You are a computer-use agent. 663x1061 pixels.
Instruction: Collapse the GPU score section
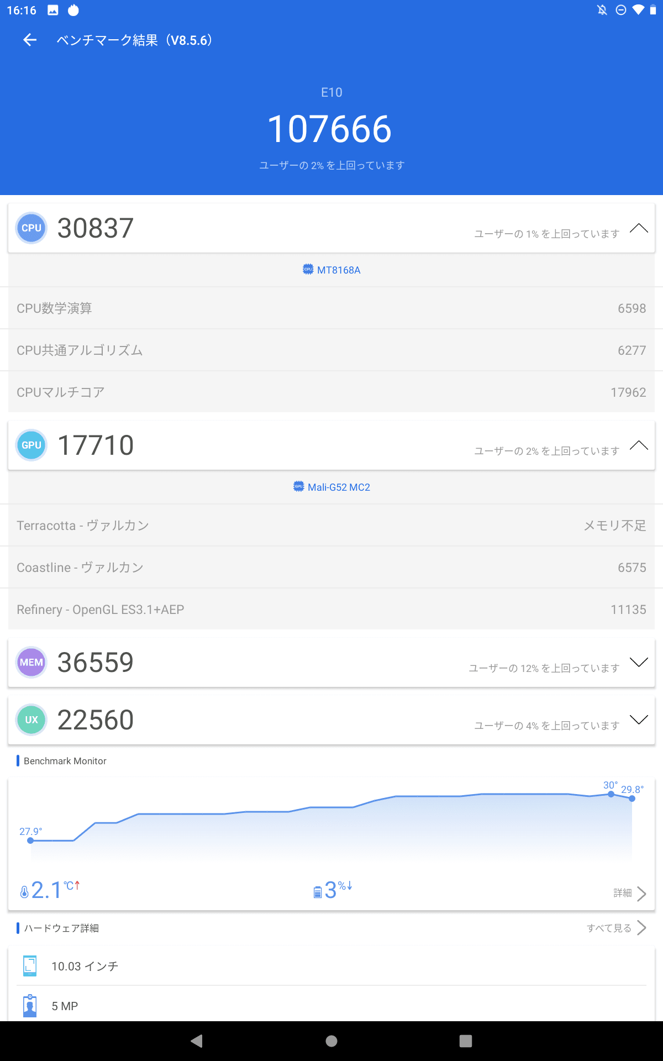tap(639, 445)
